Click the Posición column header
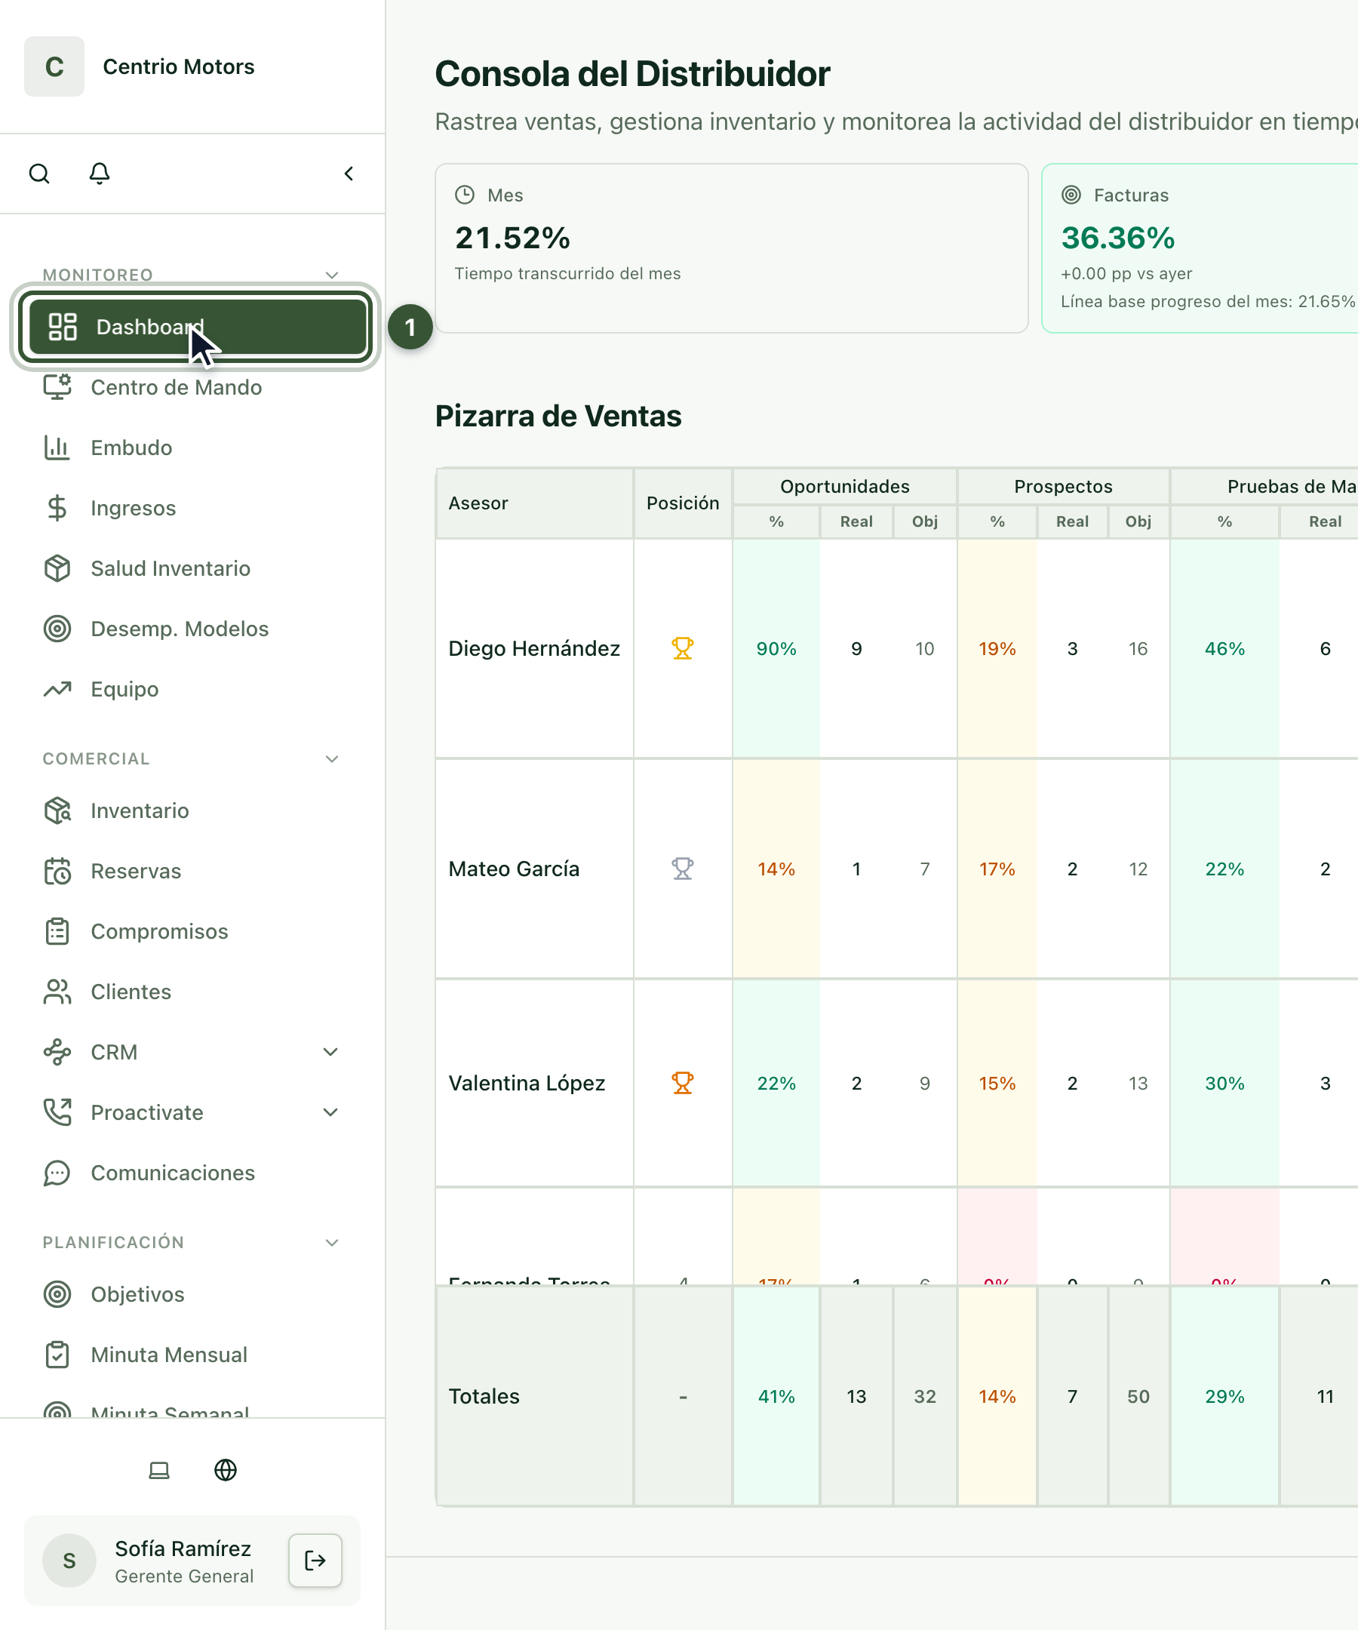The width and height of the screenshot is (1358, 1630). [683, 503]
